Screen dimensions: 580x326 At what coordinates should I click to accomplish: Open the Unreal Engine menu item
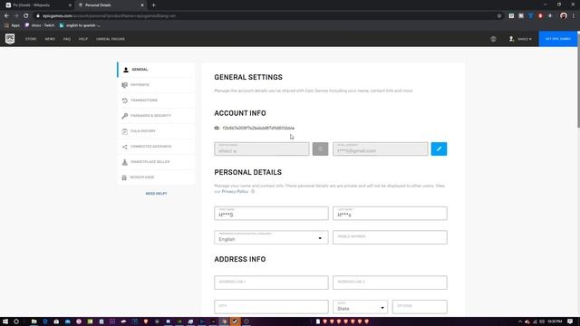pos(111,39)
